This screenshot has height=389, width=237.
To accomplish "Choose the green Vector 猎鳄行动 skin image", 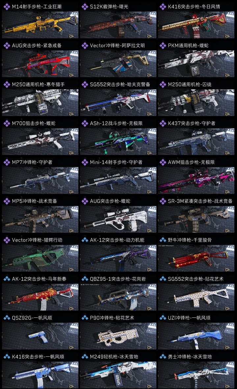I will tap(40, 258).
